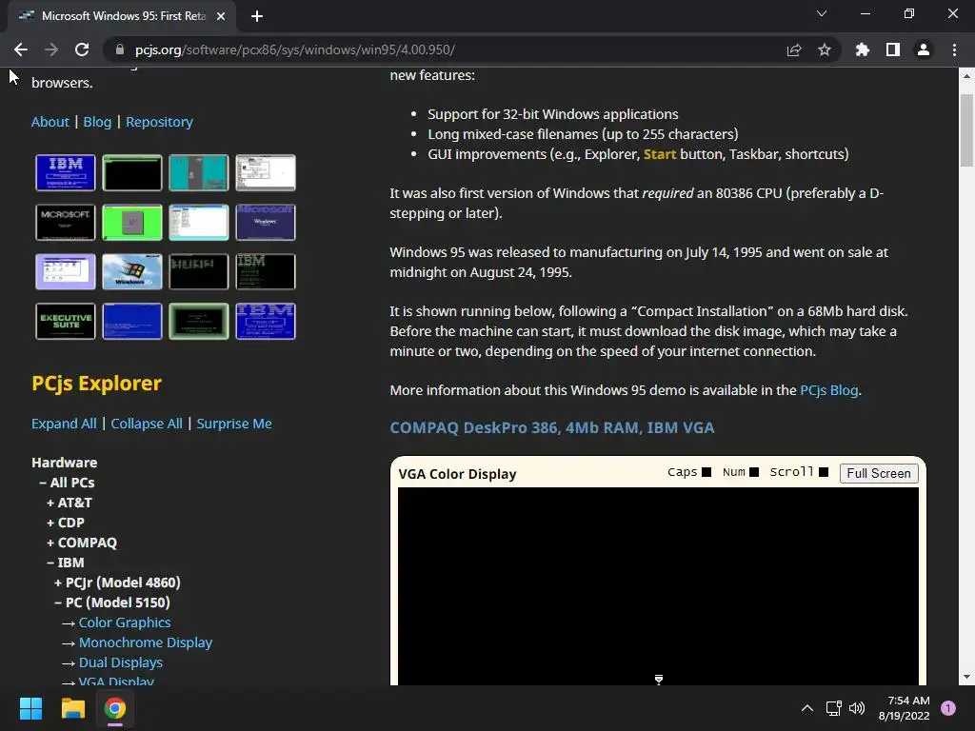Expand PCjr (Model 4860) node
Image resolution: width=975 pixels, height=731 pixels.
117,583
